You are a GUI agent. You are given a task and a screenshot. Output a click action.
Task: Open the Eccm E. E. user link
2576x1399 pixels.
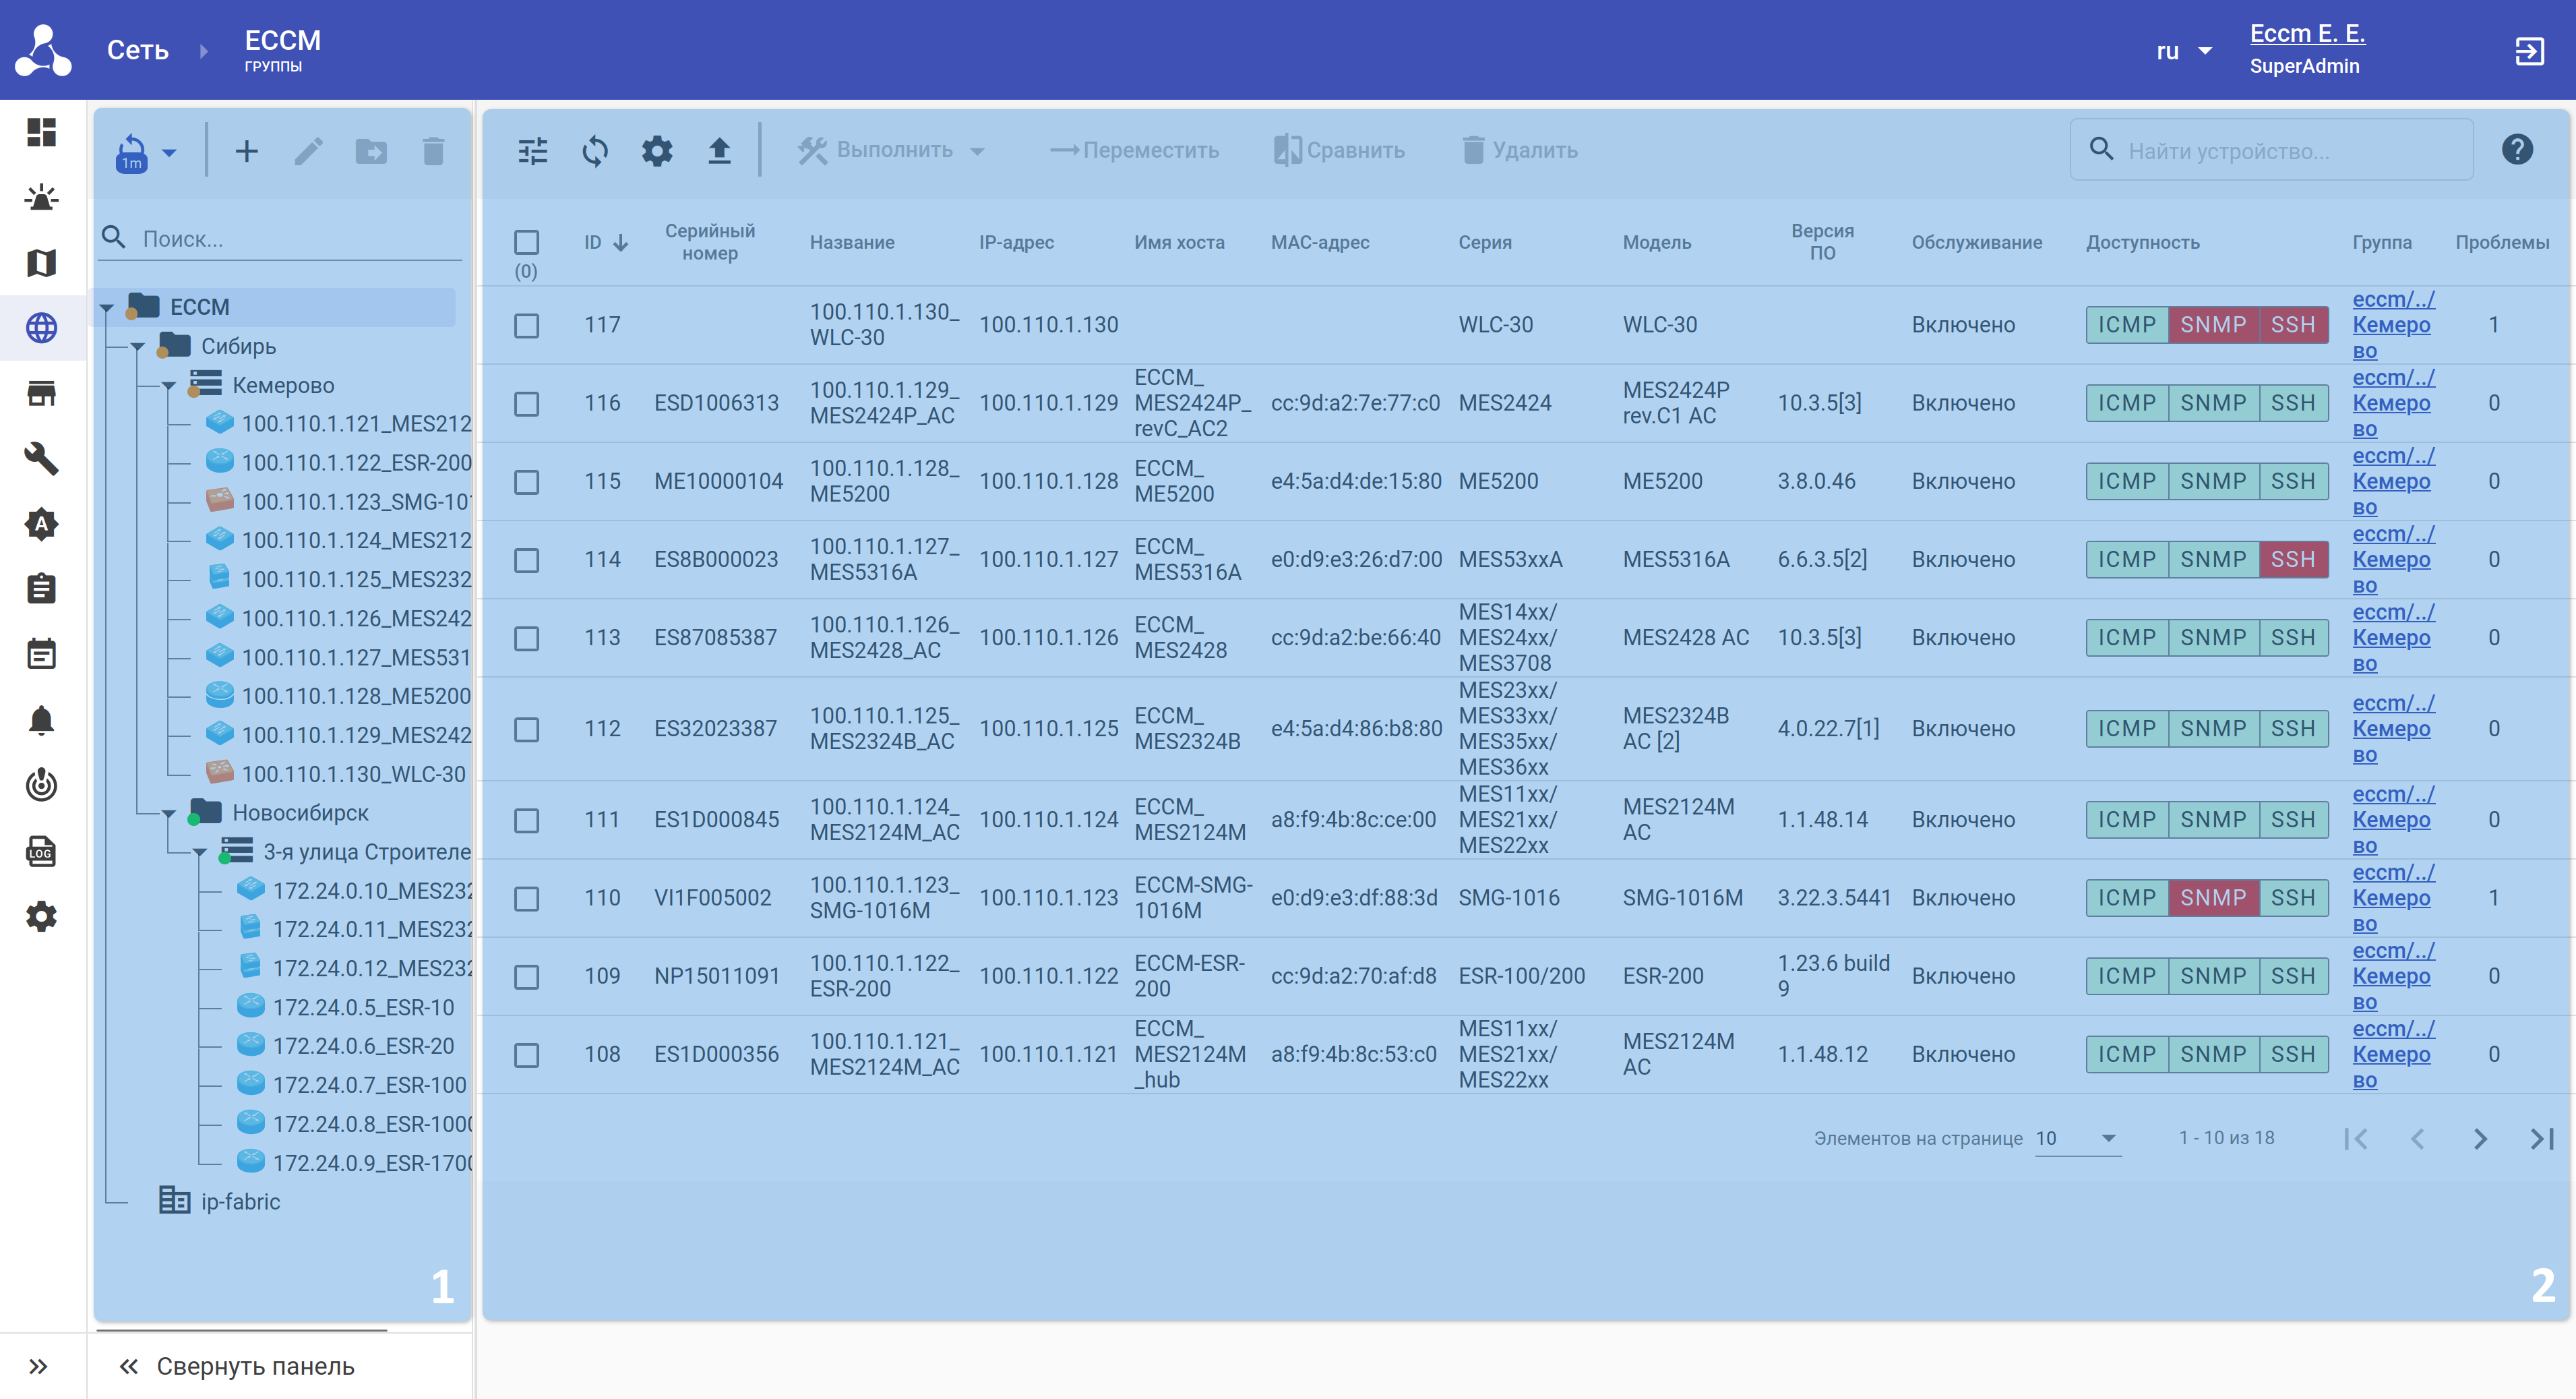pyautogui.click(x=2306, y=33)
